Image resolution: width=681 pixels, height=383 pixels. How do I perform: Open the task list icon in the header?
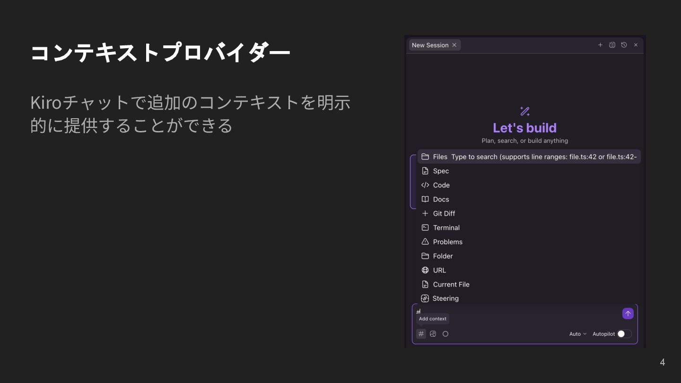click(612, 45)
